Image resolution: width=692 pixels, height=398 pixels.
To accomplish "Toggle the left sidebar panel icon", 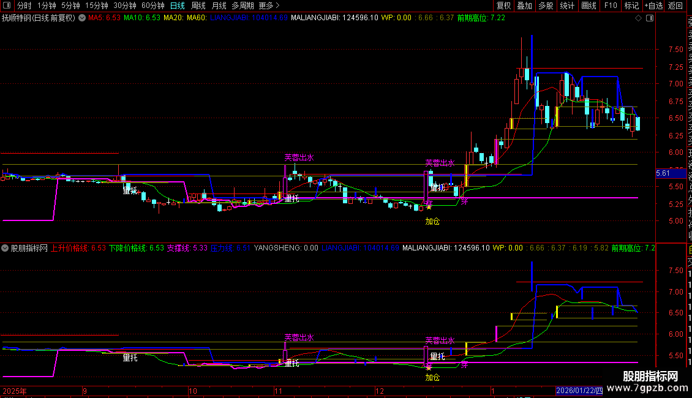I will 7,6.
